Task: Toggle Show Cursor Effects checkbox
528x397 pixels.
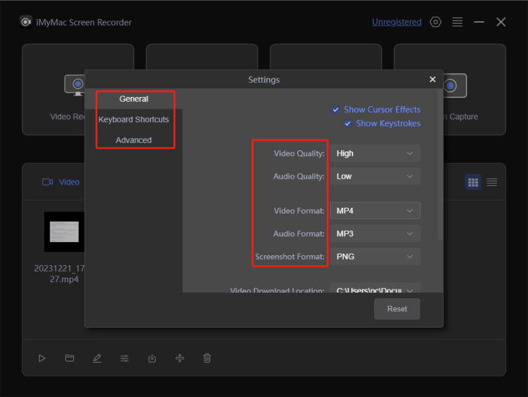Action: click(336, 109)
